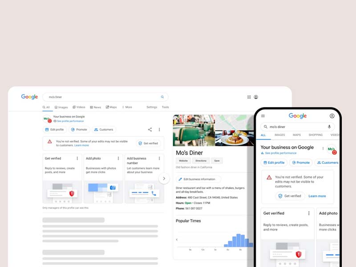356x267 pixels.
Task: Click the mobile warning triangle icon
Action: click(x=269, y=177)
